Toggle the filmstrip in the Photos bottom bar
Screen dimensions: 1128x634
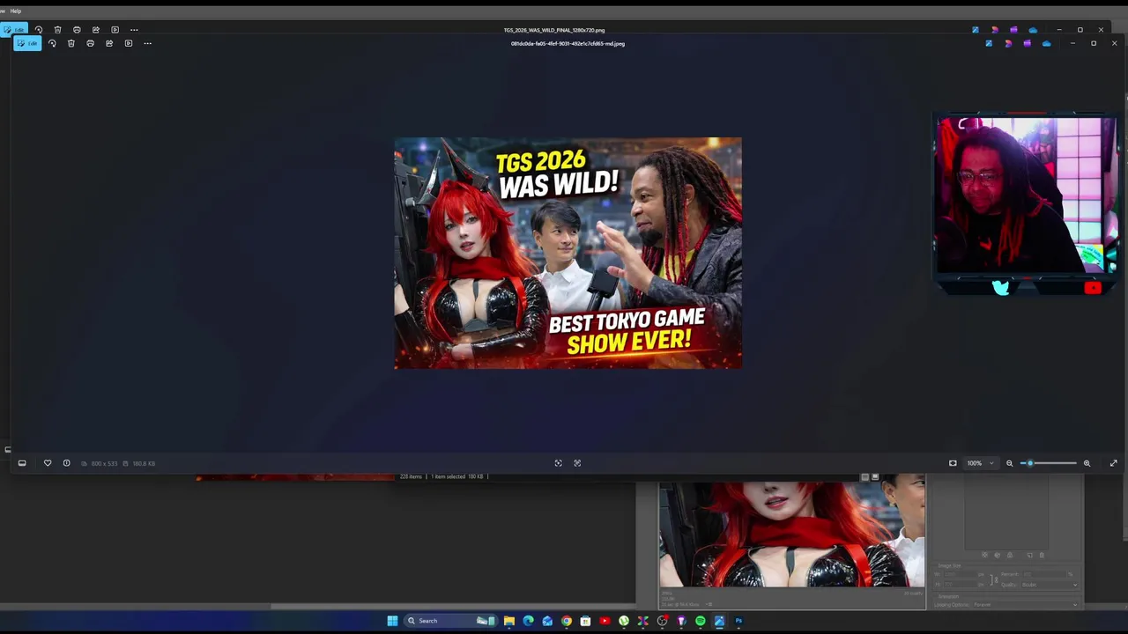coord(22,463)
